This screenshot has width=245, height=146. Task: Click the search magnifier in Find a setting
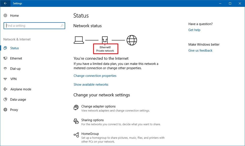click(x=62, y=26)
